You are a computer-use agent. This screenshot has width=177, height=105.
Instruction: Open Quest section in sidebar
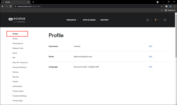tap(15, 53)
